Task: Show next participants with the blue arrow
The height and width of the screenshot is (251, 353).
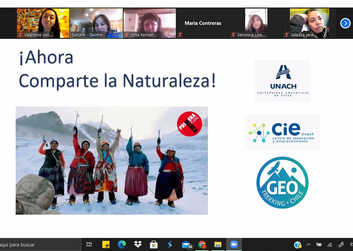Action: tap(345, 23)
